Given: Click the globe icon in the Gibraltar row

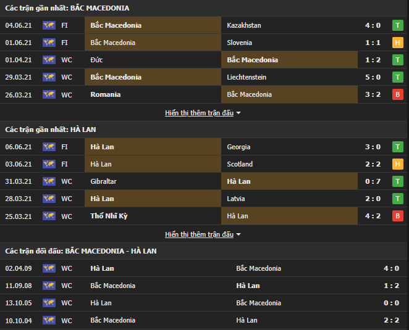Looking at the screenshot, I should click(49, 181).
